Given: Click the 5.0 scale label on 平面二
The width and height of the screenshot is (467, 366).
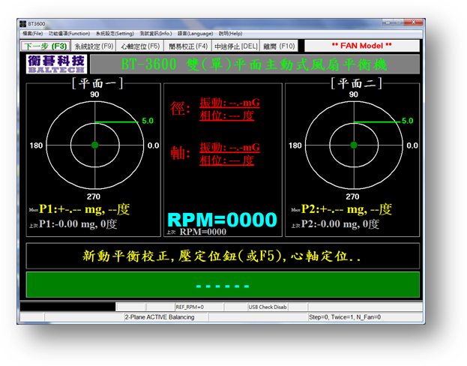Looking at the screenshot, I should click(x=407, y=121).
